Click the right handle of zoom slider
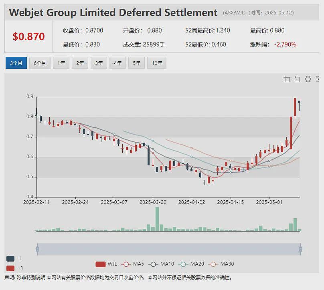This screenshot has height=290, width=324. pos(300,249)
